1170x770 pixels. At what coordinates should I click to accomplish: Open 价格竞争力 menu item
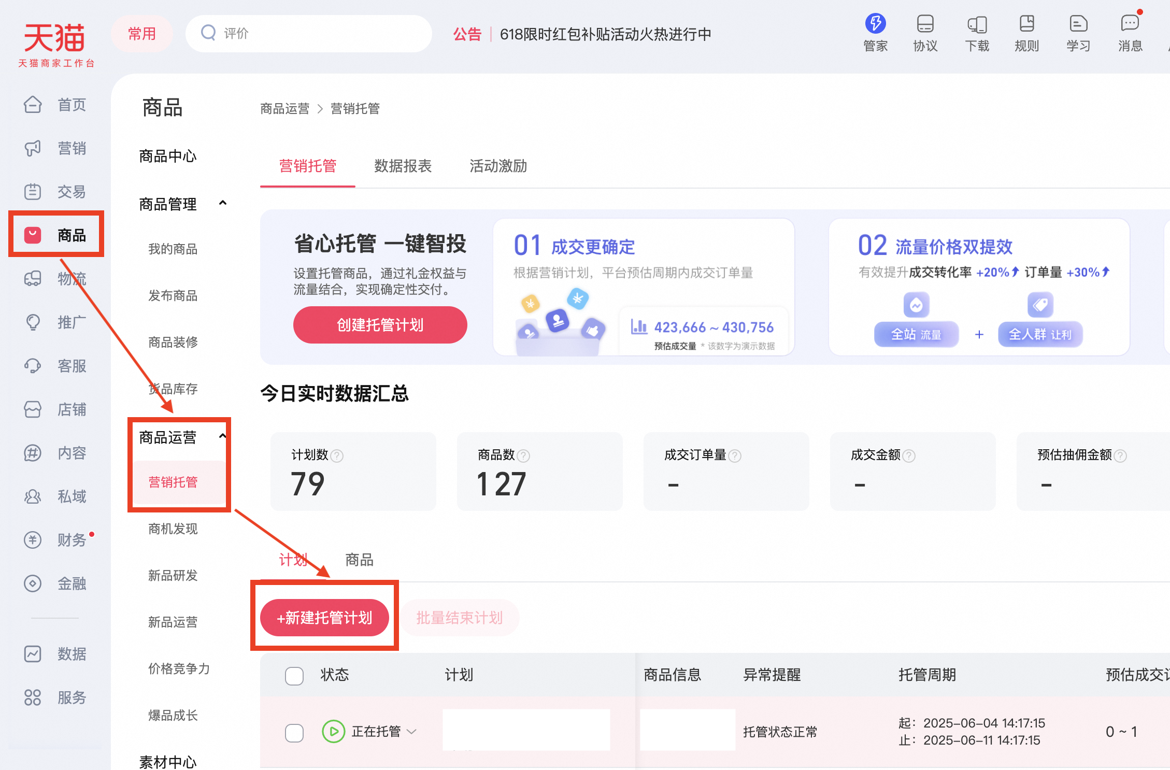(x=179, y=669)
